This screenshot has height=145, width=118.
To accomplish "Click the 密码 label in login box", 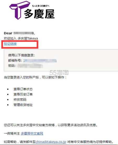I will click(x=12, y=66).
